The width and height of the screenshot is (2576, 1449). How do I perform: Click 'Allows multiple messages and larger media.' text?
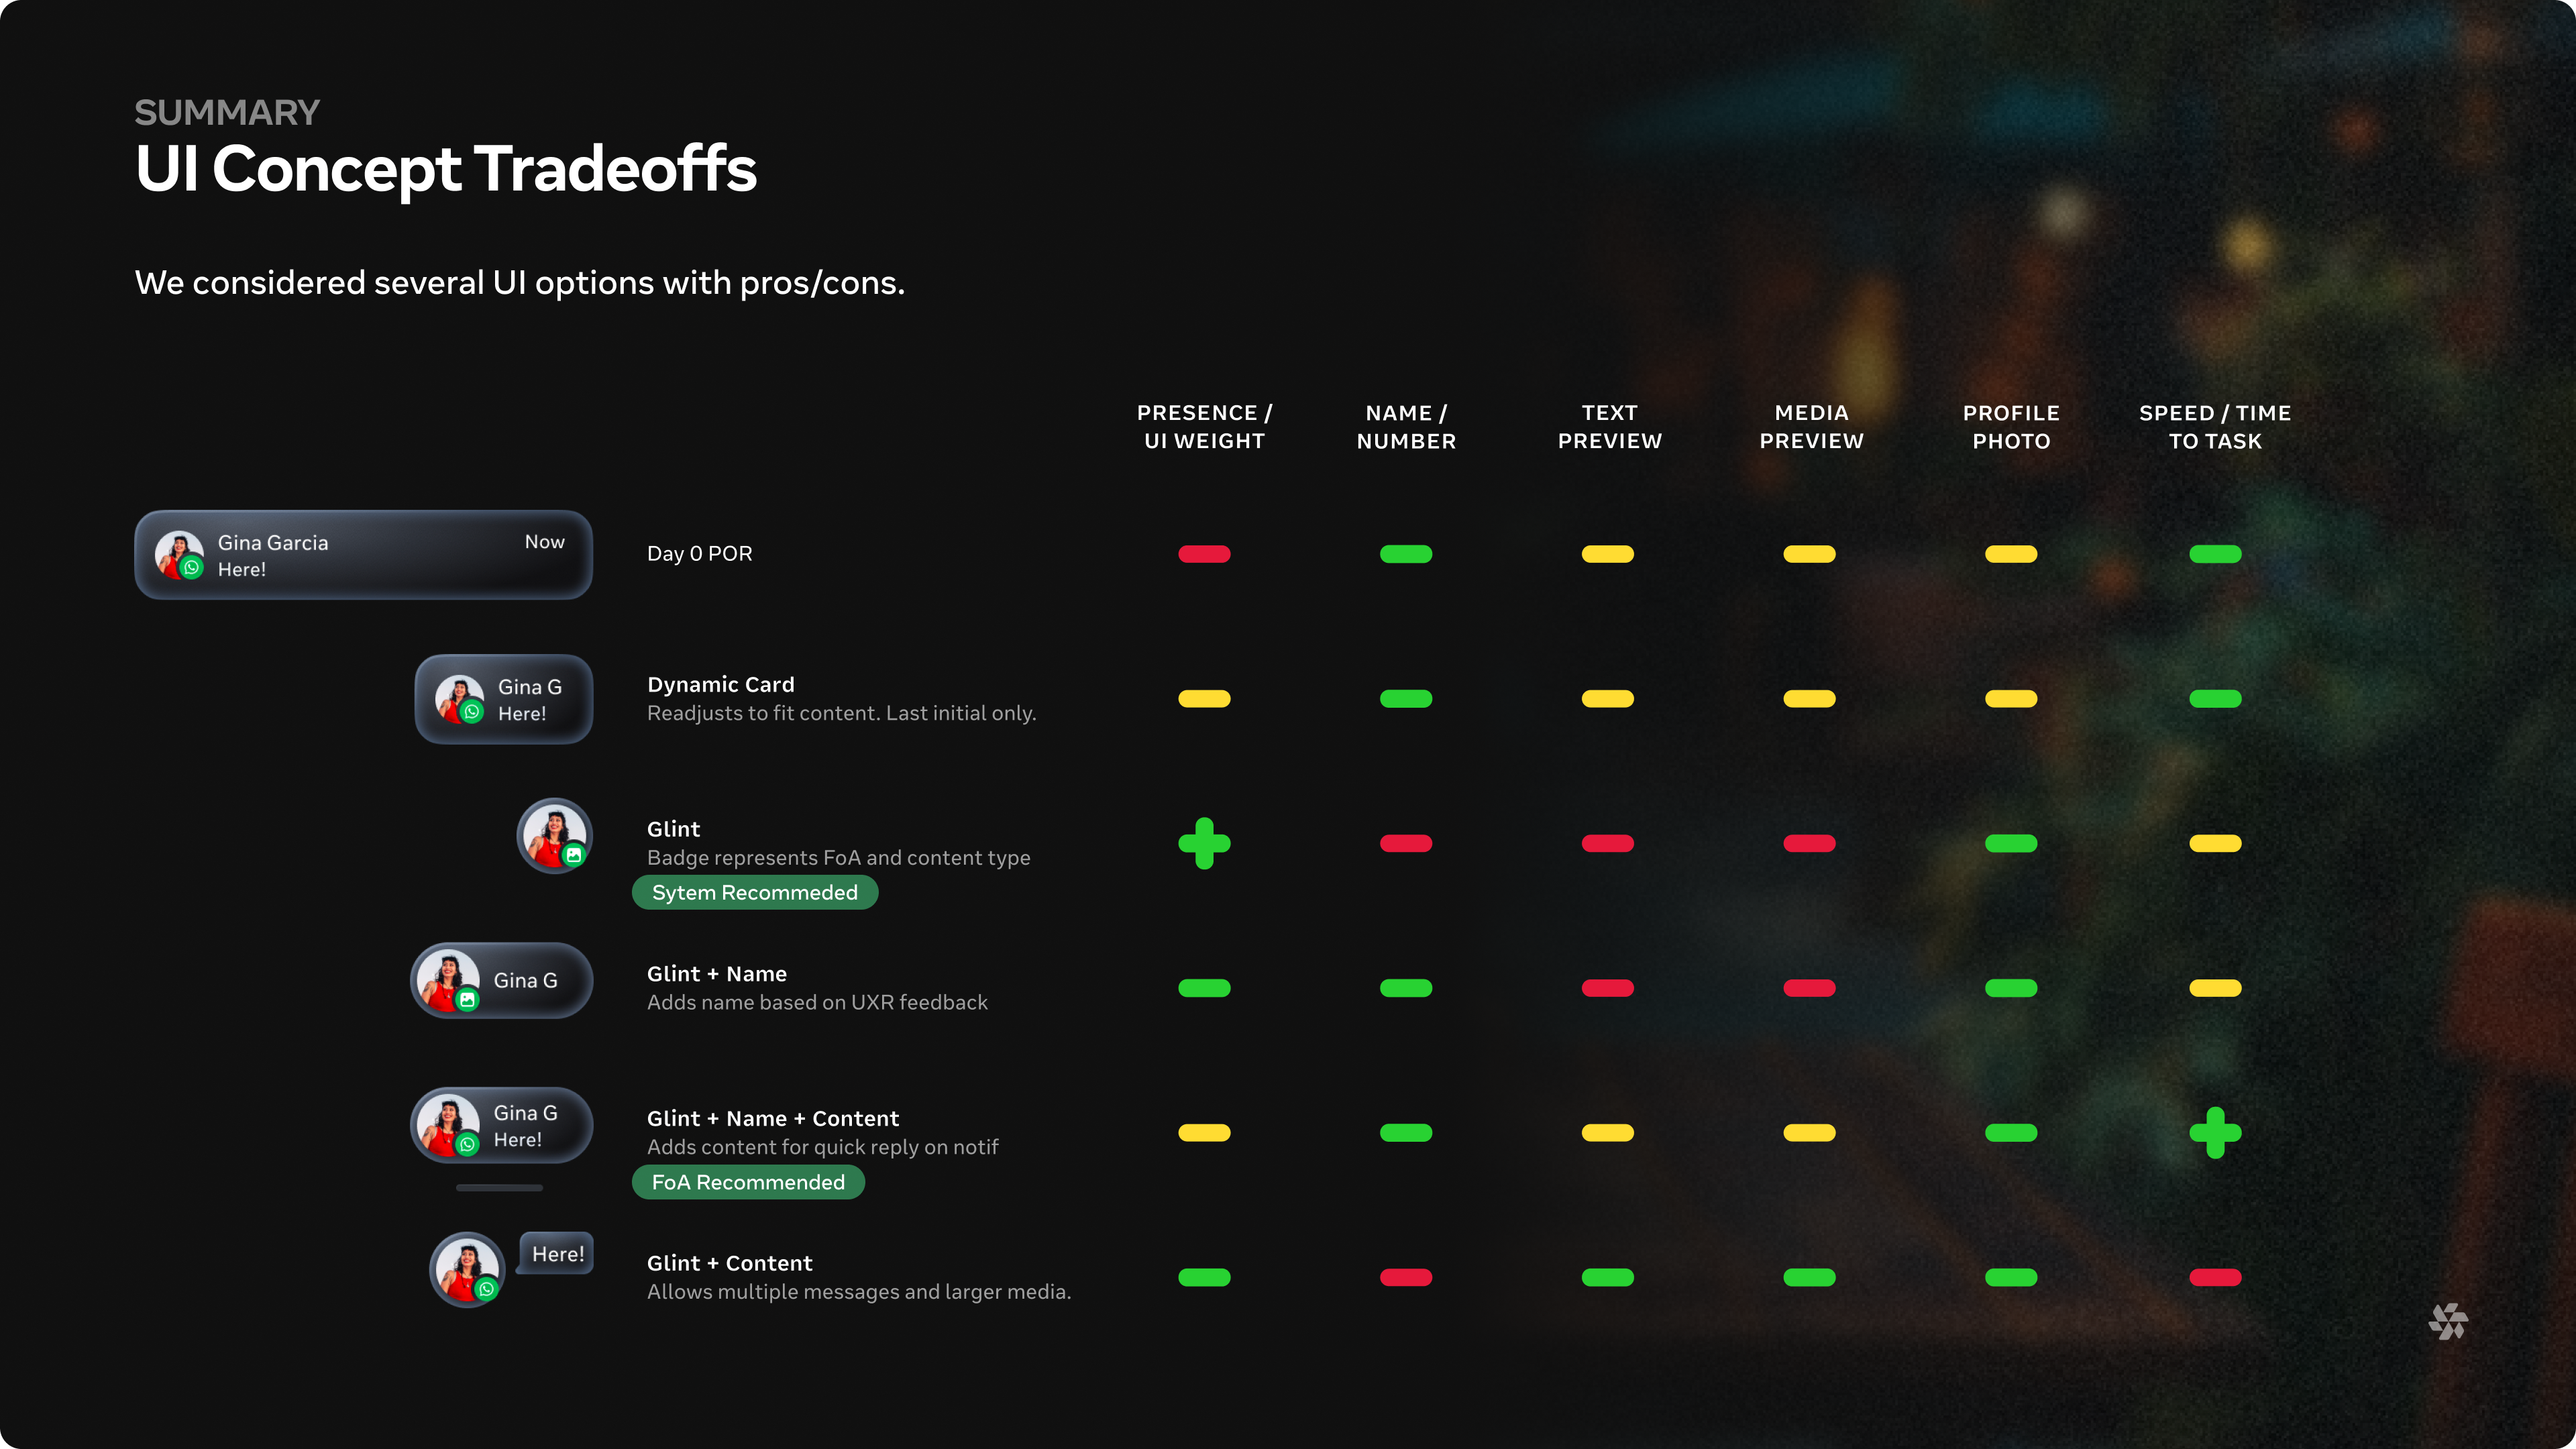tap(859, 1292)
